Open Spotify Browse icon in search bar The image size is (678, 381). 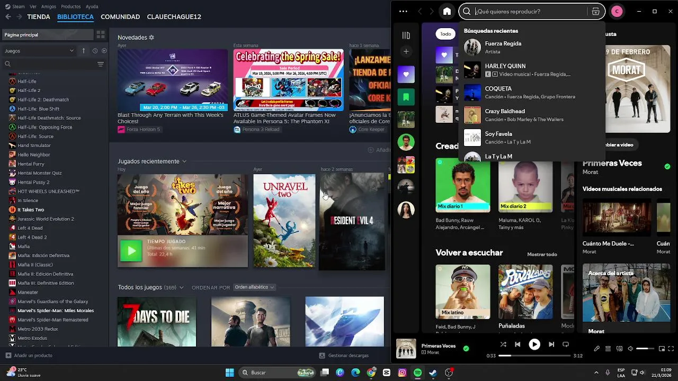point(595,11)
